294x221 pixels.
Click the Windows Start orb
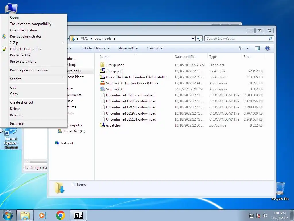(x=8, y=215)
